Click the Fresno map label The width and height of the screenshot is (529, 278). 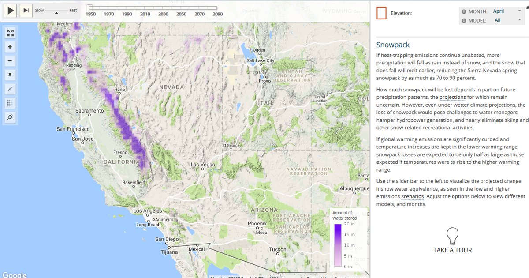120,153
